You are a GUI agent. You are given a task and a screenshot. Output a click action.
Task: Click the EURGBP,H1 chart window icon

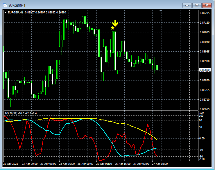[x=5, y=6]
